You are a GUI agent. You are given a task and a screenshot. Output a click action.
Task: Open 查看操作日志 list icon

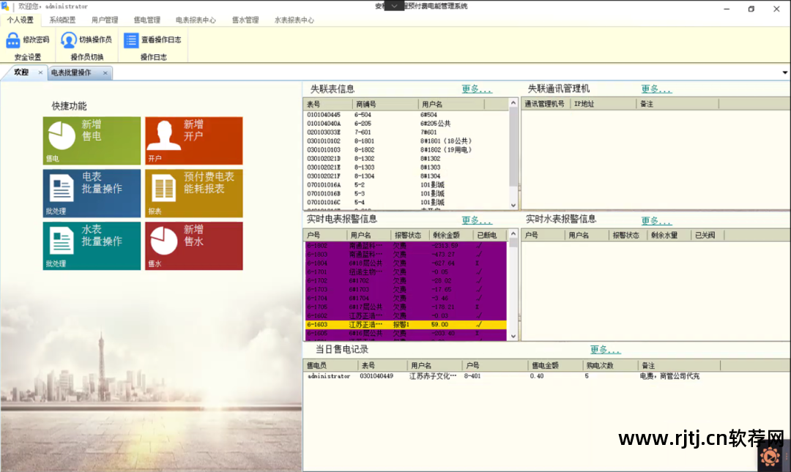131,40
